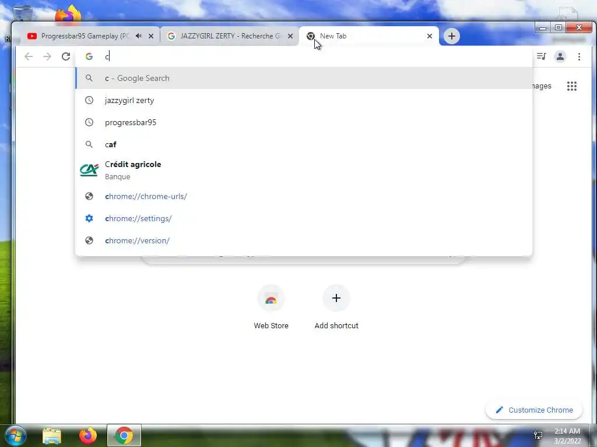Launch Firefox from the taskbar
Image resolution: width=597 pixels, height=447 pixels.
[88, 436]
